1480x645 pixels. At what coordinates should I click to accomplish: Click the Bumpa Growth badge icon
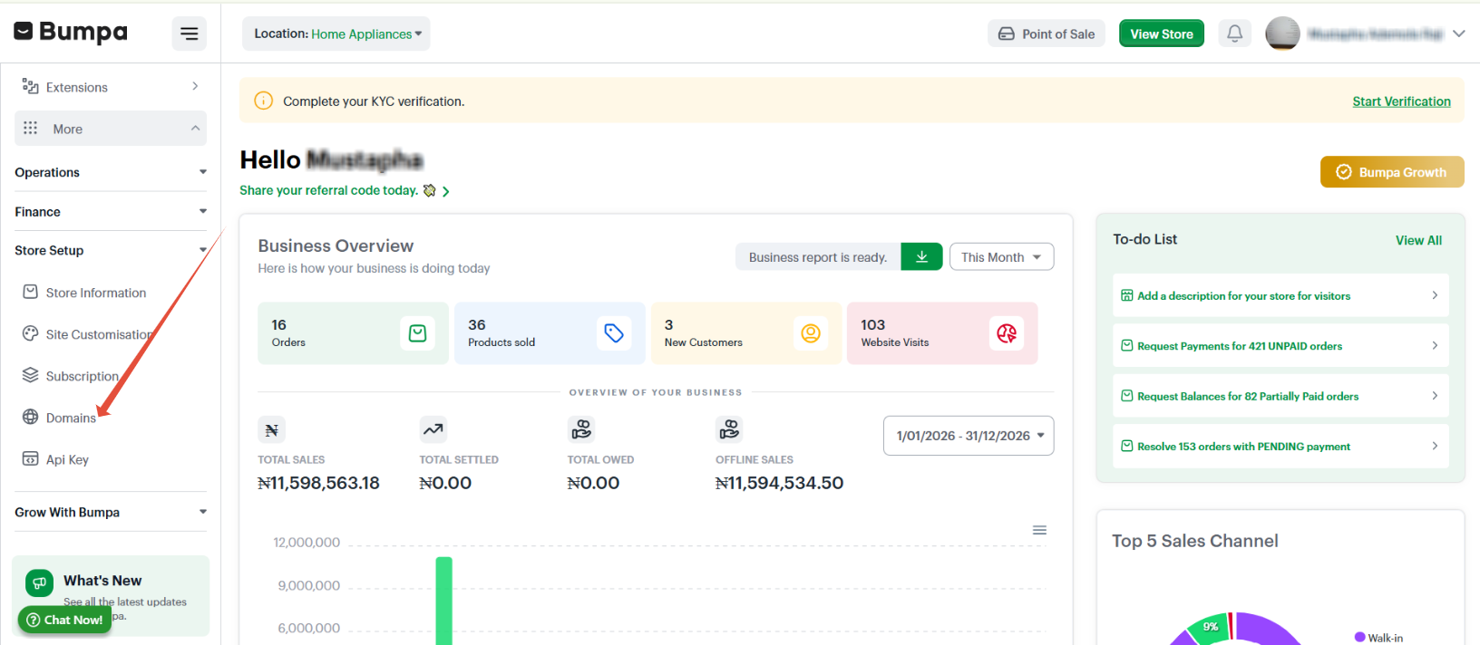pos(1344,172)
